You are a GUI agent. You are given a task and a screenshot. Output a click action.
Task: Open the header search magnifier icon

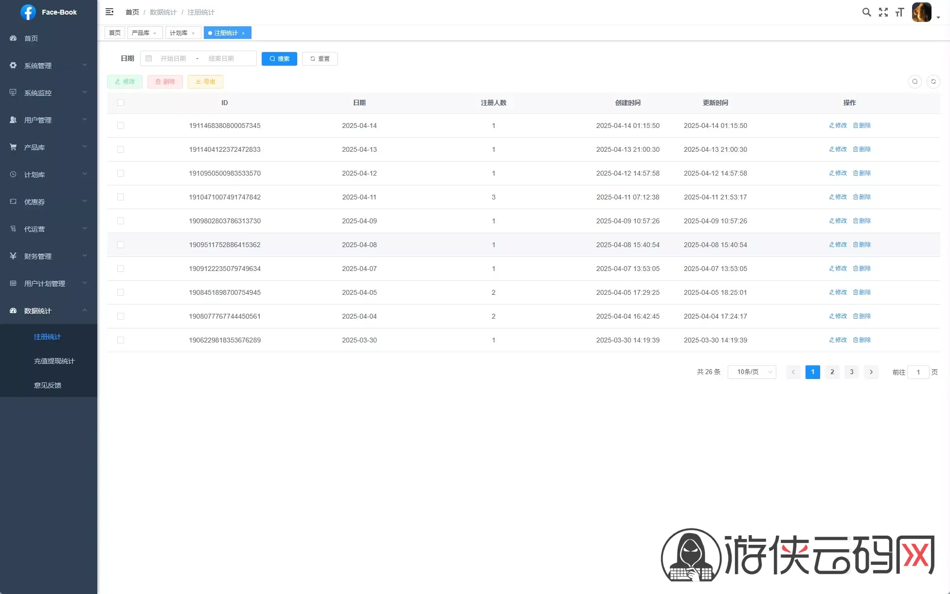point(866,12)
